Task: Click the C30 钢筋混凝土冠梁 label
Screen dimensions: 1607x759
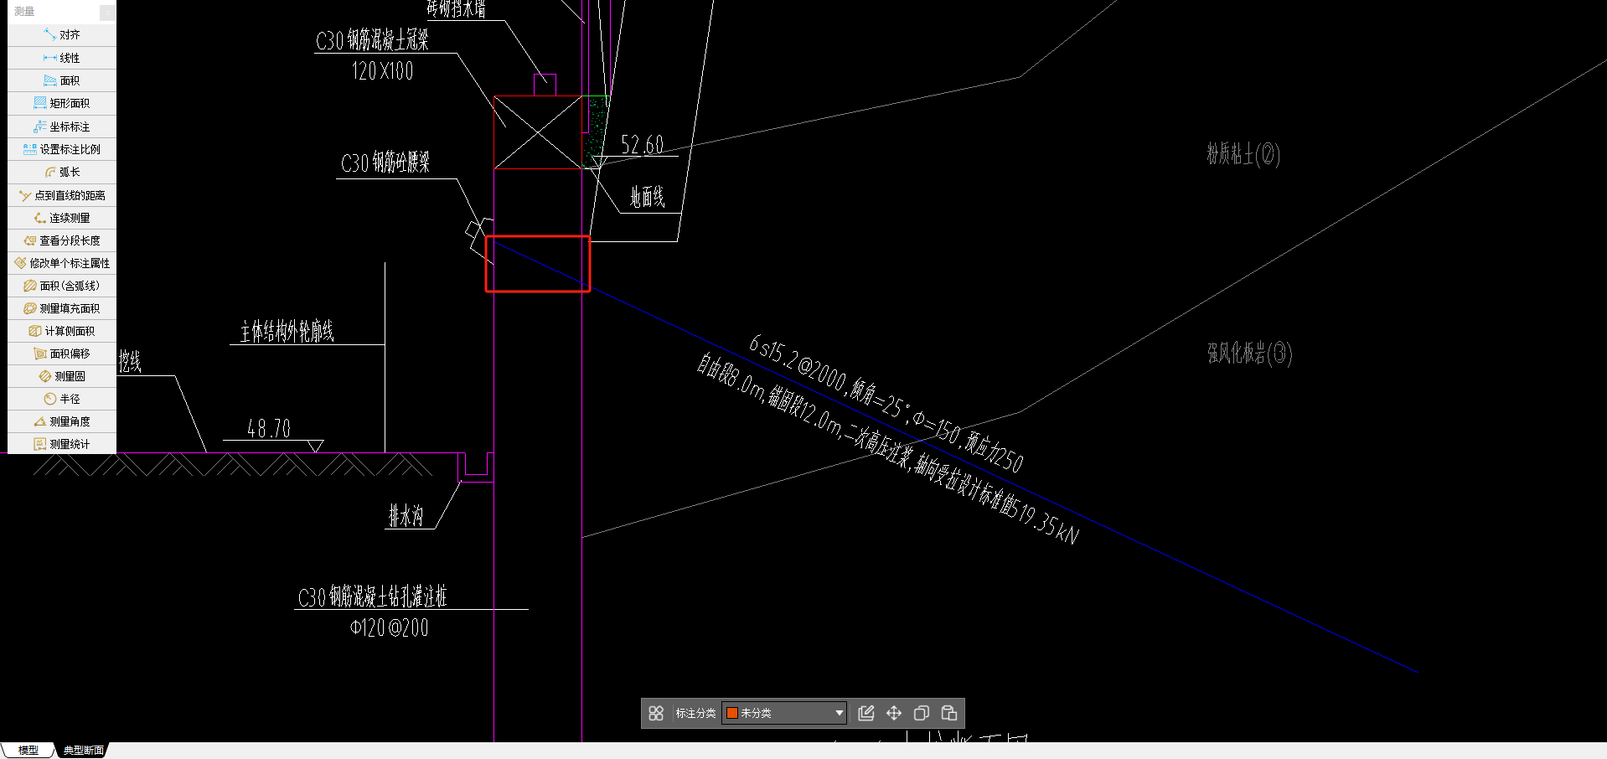Action: click(372, 39)
